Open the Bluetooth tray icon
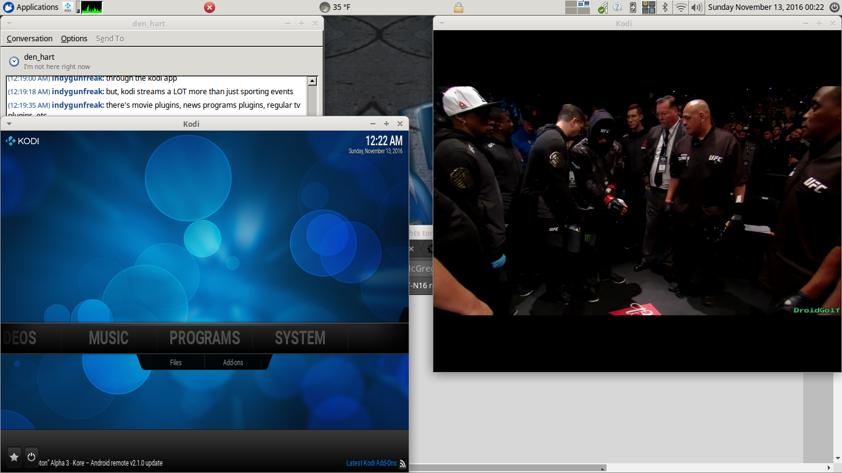Screen dimensions: 842x473 tap(664, 7)
